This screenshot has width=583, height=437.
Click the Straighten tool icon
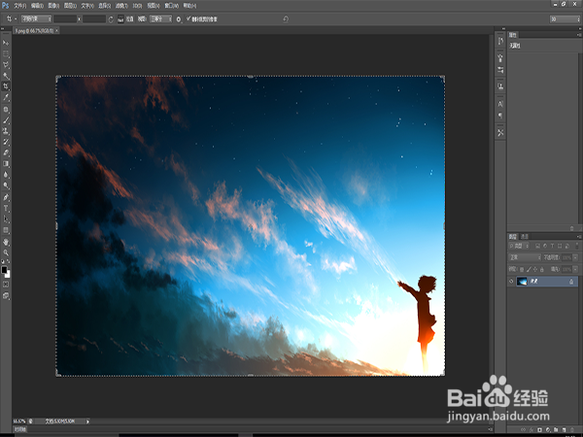click(x=120, y=19)
